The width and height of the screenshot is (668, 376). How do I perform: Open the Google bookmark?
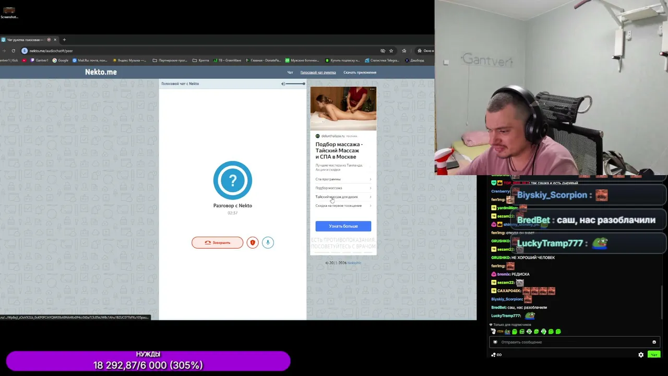point(60,60)
